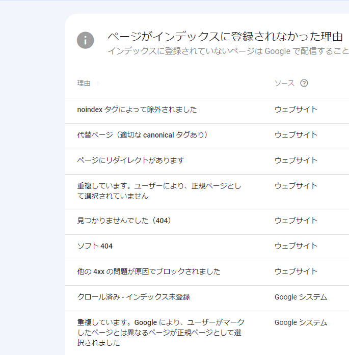Select the ページにリダイレクトがあります row

tap(130, 160)
